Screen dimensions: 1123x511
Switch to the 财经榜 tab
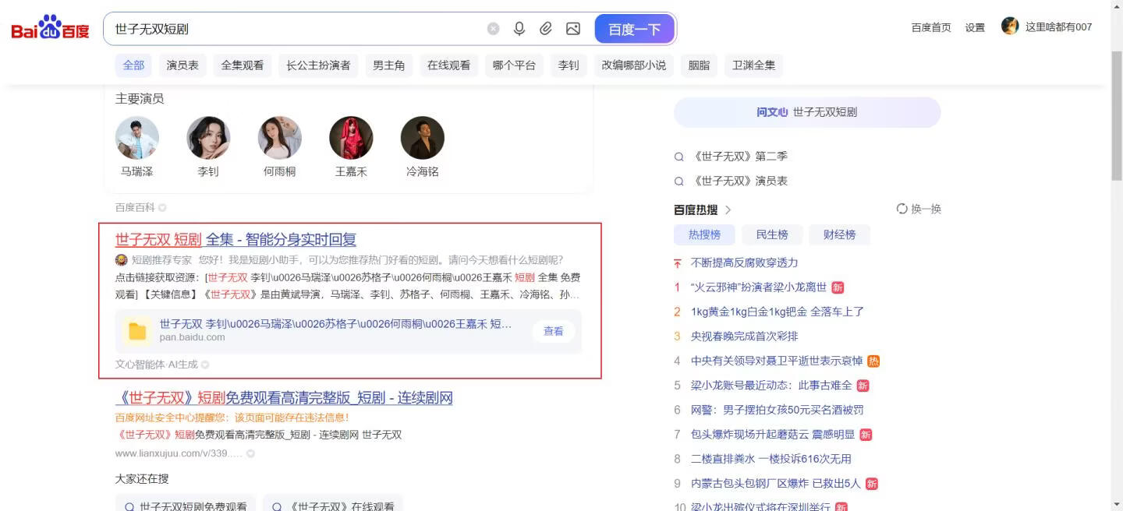(x=840, y=234)
